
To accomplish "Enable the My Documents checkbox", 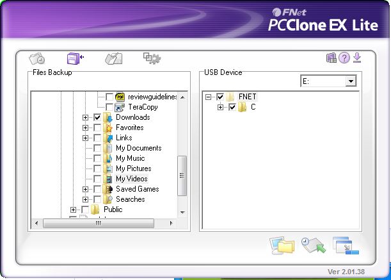I will tap(97, 148).
